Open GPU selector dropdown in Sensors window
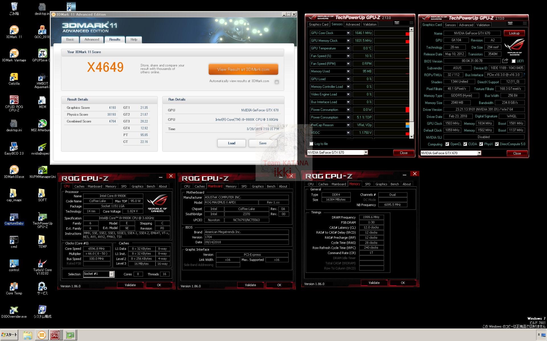 click(366, 153)
